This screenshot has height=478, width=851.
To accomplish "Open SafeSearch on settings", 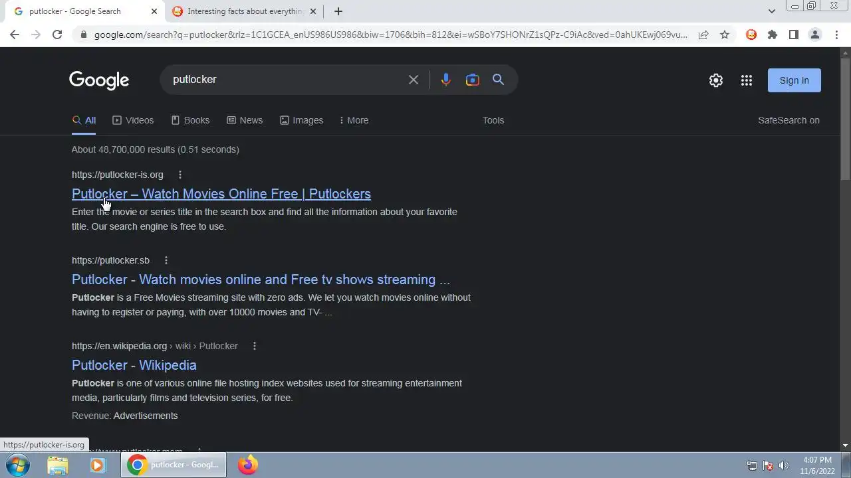I will (x=789, y=120).
